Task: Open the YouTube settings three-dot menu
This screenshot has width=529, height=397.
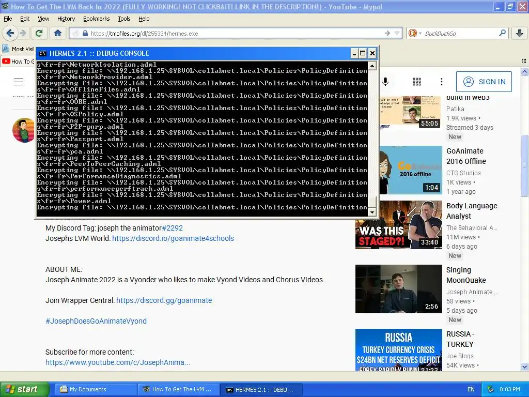Action: click(x=441, y=82)
